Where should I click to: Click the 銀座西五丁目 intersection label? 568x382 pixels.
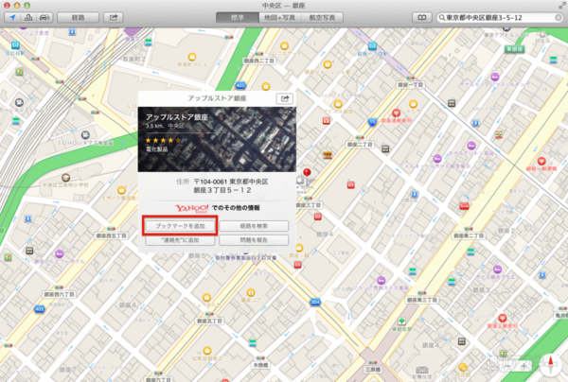click(111, 235)
